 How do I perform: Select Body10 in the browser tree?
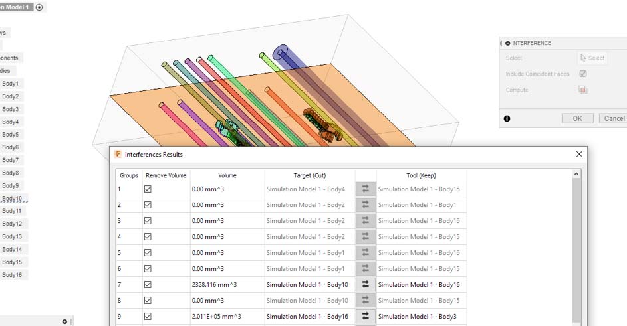coord(12,199)
